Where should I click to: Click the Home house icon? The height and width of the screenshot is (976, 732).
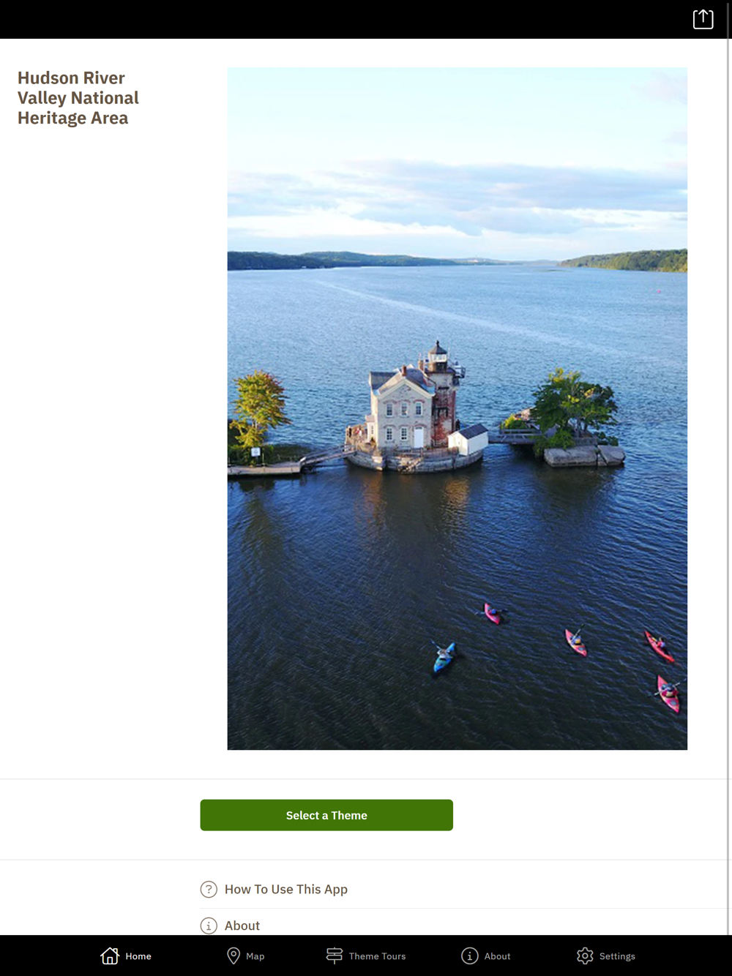pos(110,956)
